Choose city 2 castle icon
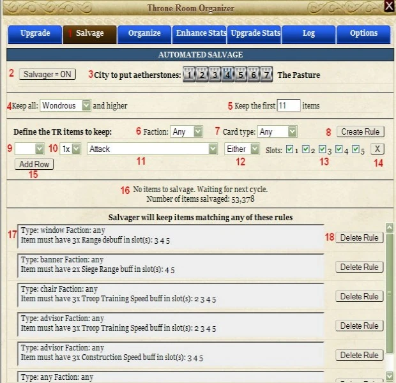 pyautogui.click(x=202, y=75)
